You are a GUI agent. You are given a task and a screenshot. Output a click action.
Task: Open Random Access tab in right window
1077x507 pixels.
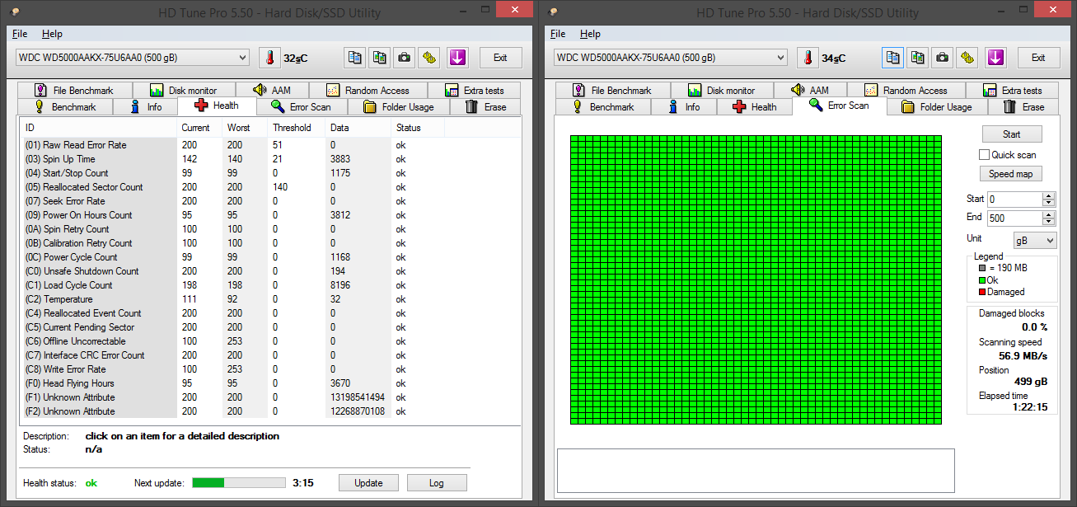tap(906, 90)
